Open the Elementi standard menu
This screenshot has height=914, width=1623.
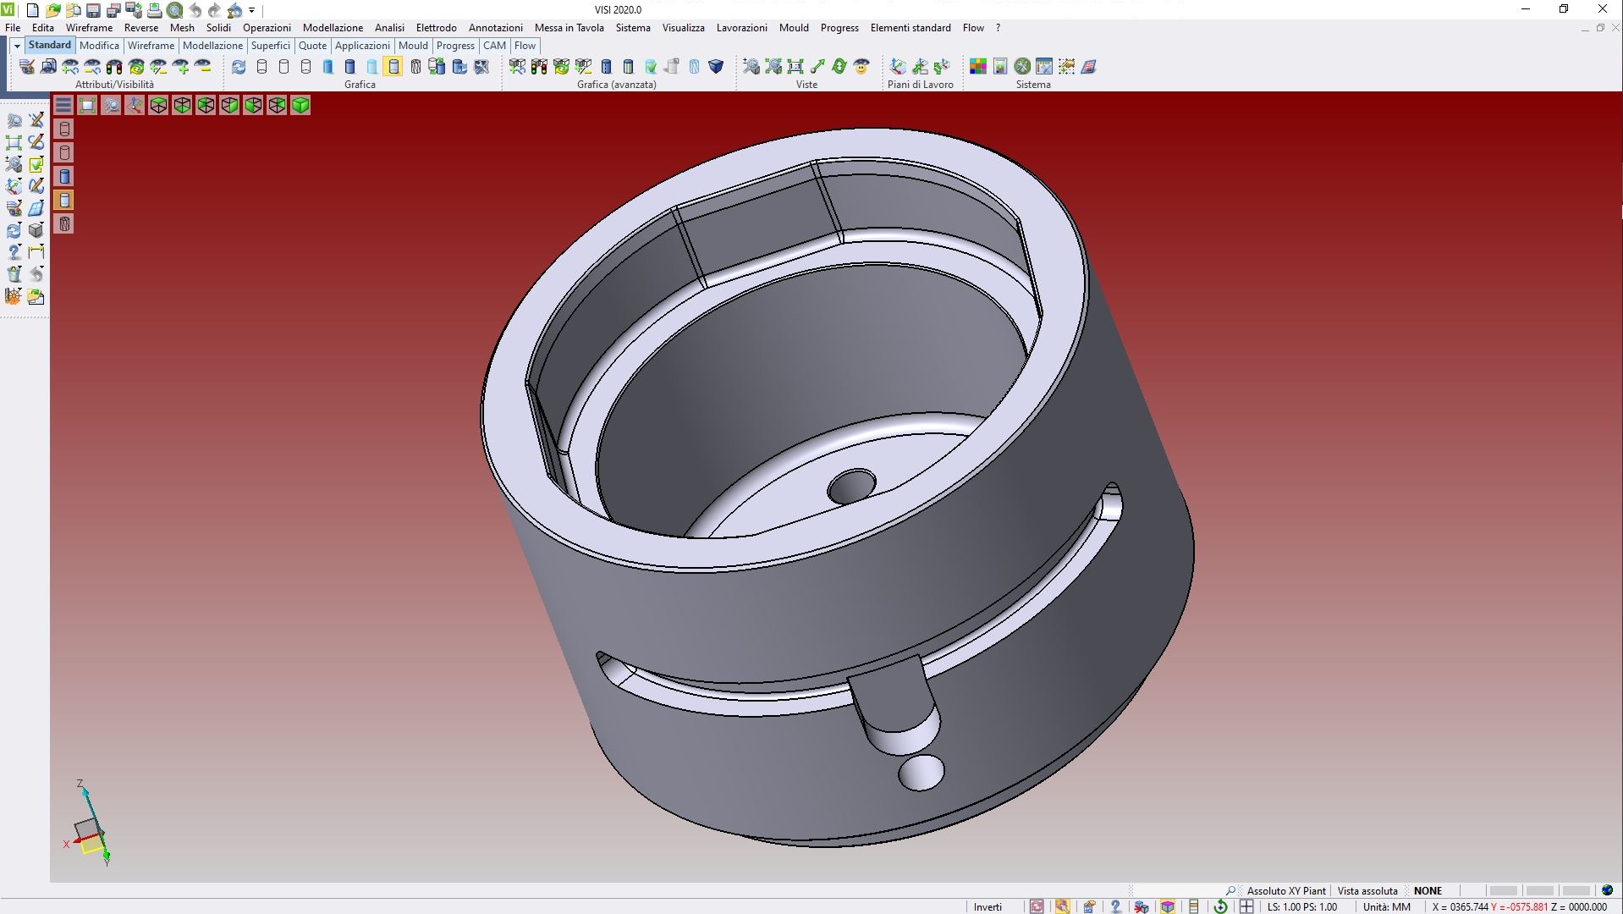(911, 28)
